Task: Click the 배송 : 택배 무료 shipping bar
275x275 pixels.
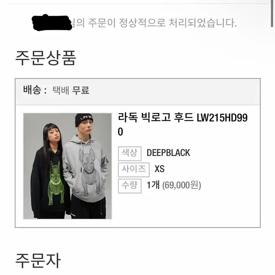Action: coord(137,92)
